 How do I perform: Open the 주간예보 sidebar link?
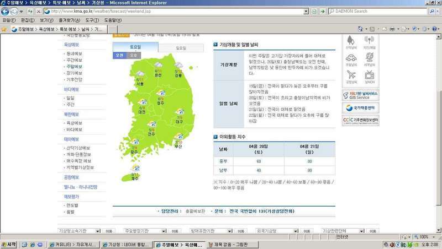pos(74,60)
